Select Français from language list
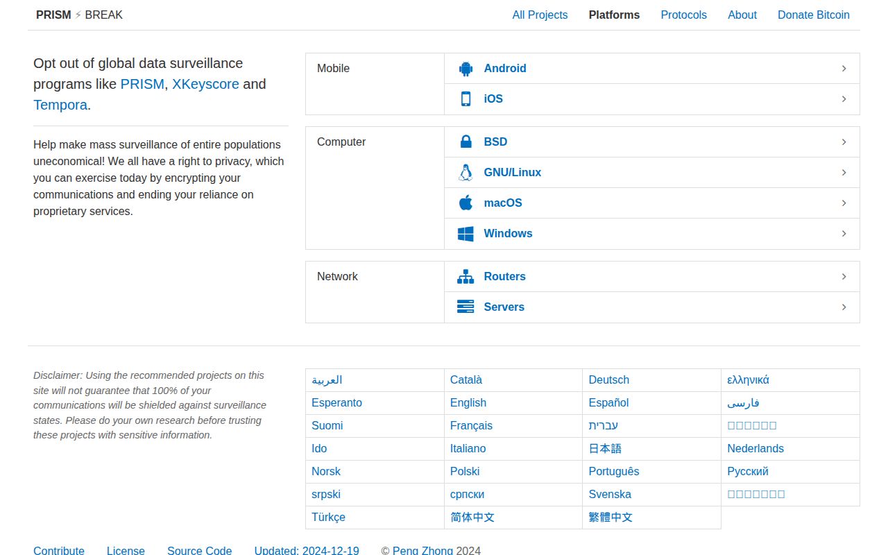Viewport: 888px width, 555px height. click(x=471, y=426)
